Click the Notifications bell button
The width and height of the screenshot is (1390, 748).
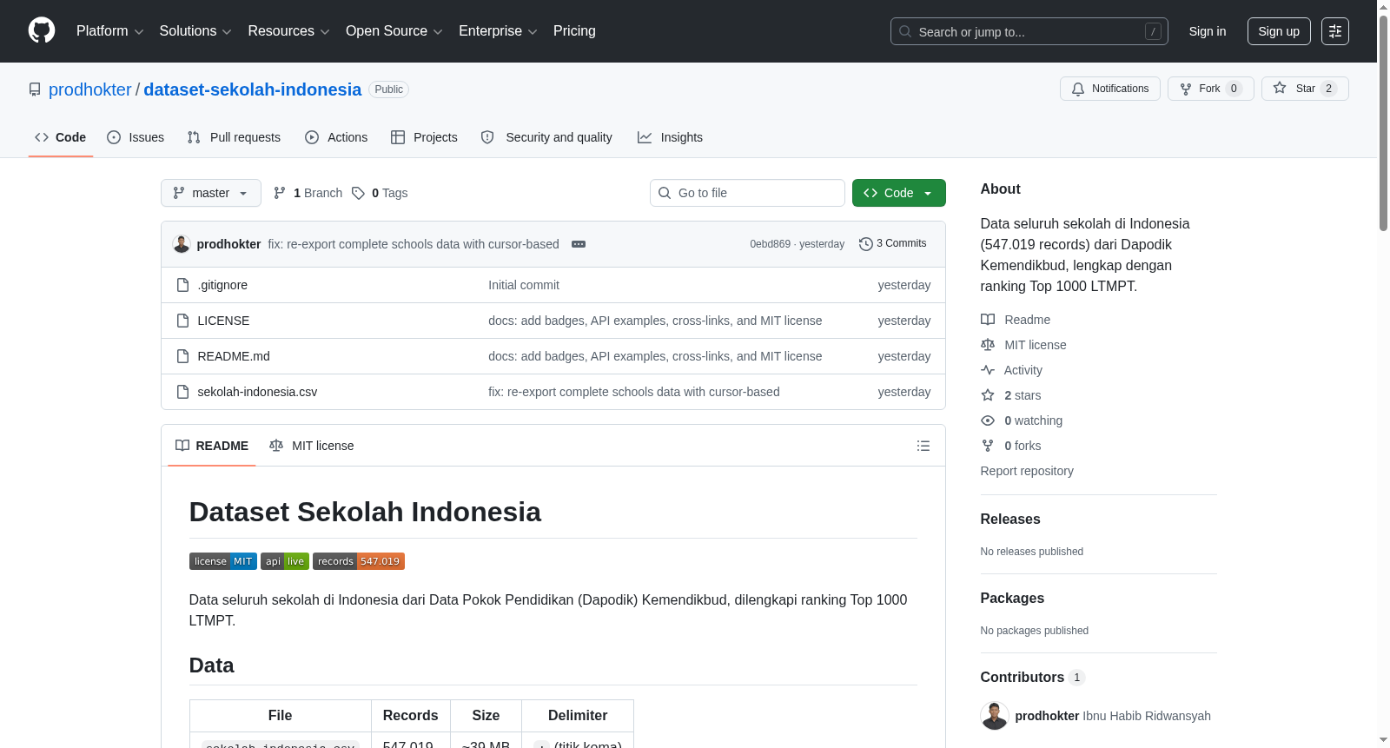tap(1109, 89)
